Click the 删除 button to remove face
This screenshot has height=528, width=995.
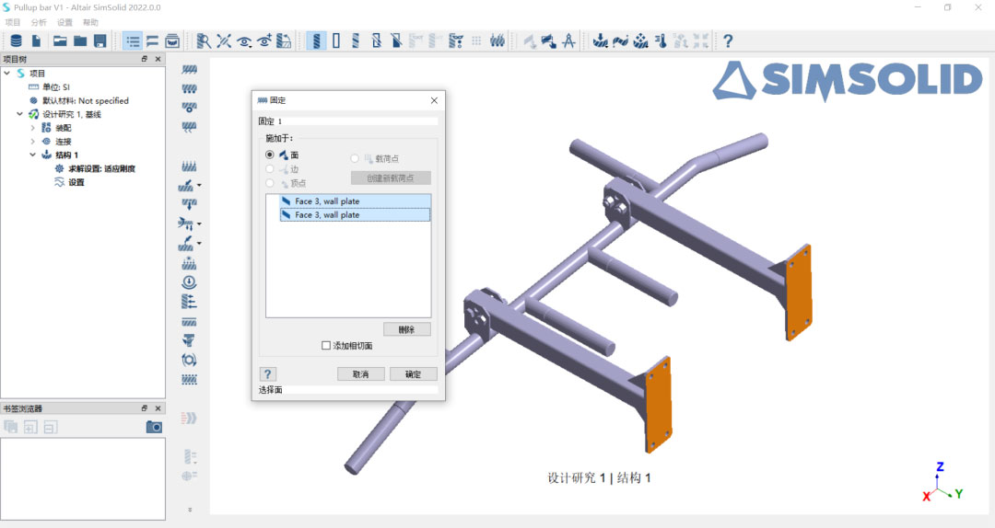pos(406,329)
